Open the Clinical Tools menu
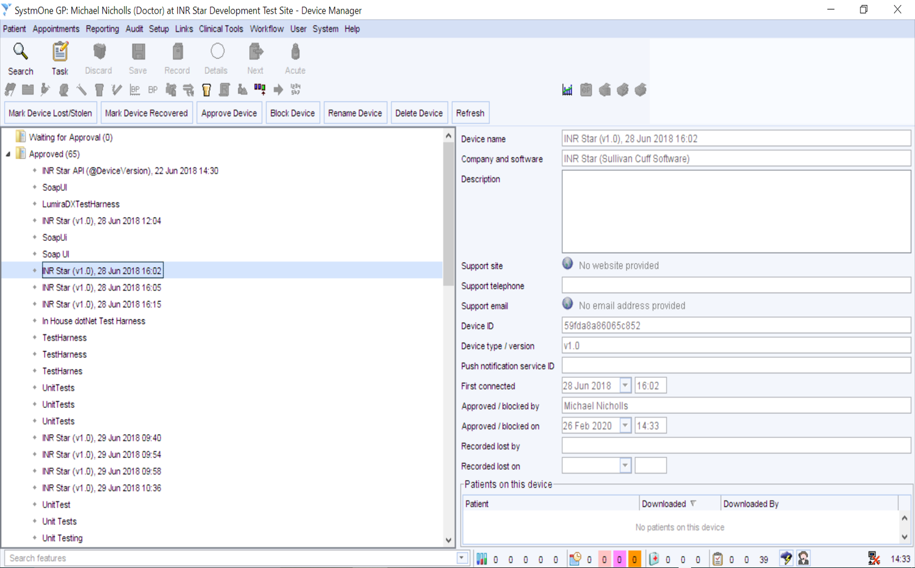The height and width of the screenshot is (568, 915). tap(221, 29)
